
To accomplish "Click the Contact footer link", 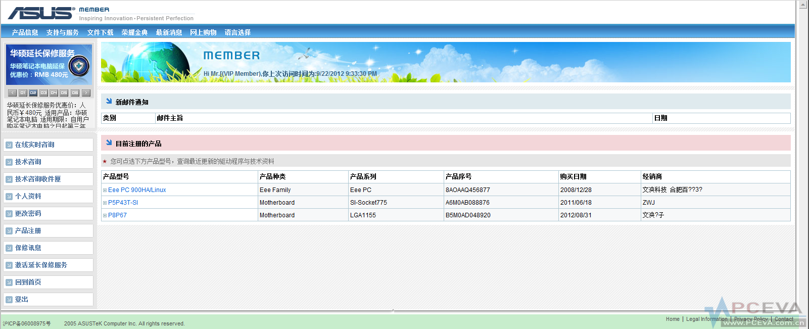I will click(784, 319).
